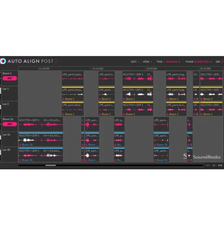Select the Boom 1b track name
The image size is (224, 225).
coord(8,119)
